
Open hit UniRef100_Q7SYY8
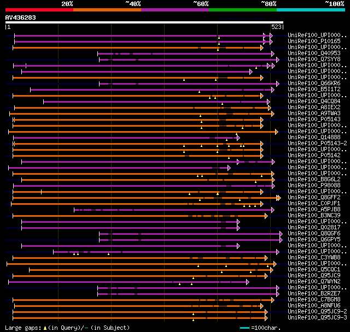point(314,60)
